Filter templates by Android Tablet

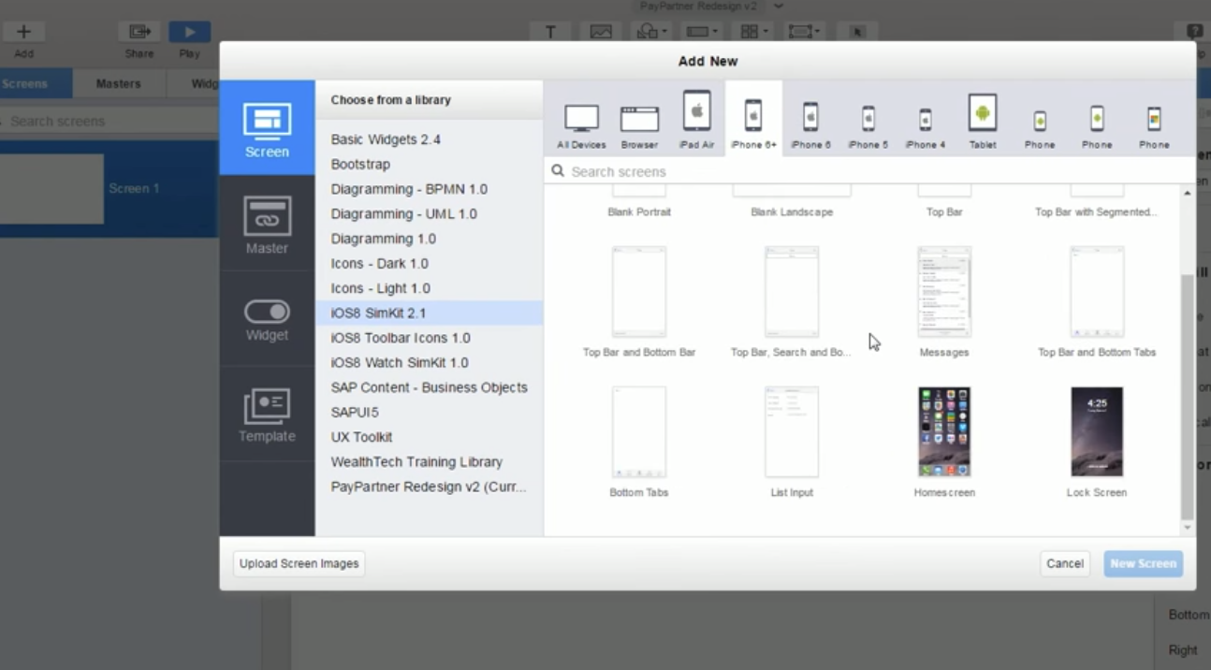982,120
